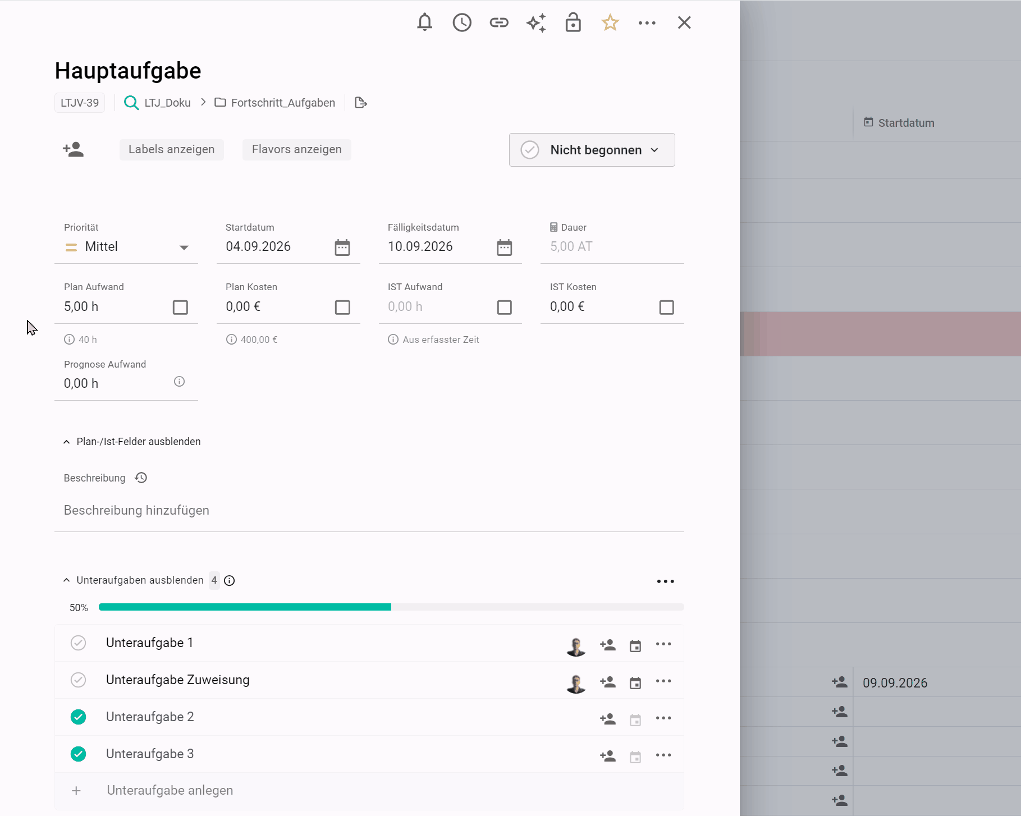Open the description history icon
The width and height of the screenshot is (1021, 816).
click(x=141, y=478)
